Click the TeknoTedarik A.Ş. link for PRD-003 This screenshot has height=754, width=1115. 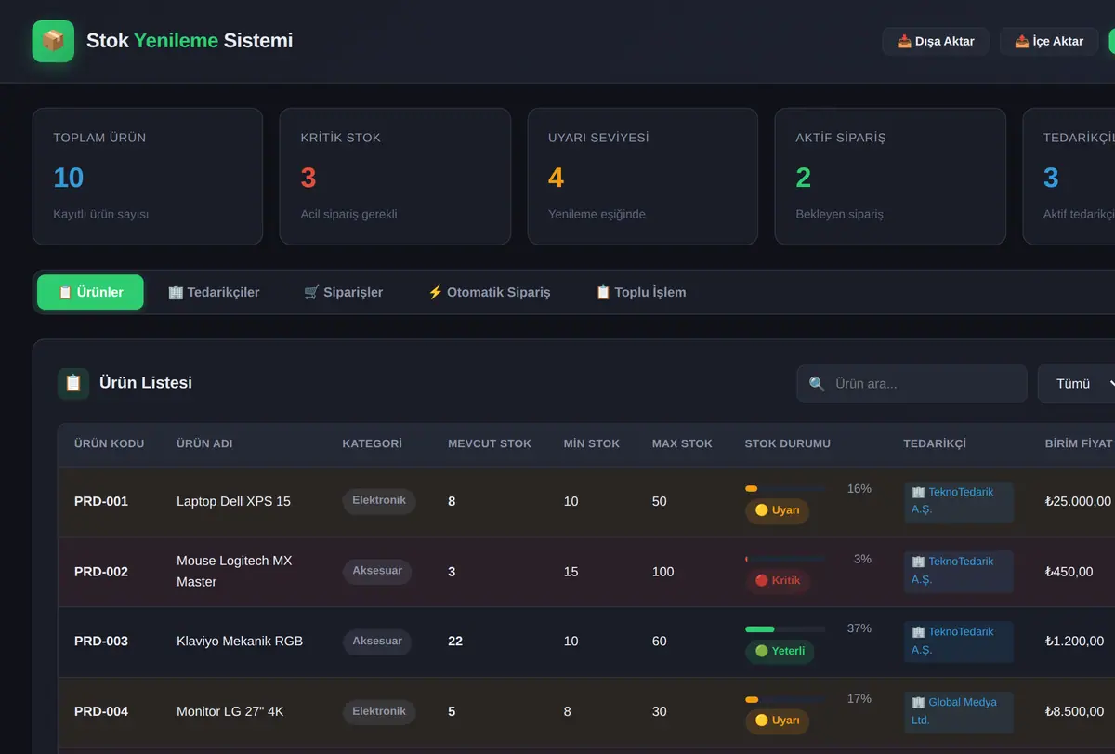pos(958,641)
